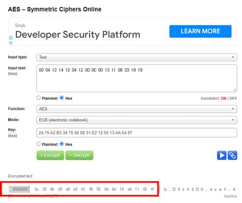Viewport: 242px width, 203px height.
Task: Click the Snyk advertiser name
Action: click(x=20, y=26)
